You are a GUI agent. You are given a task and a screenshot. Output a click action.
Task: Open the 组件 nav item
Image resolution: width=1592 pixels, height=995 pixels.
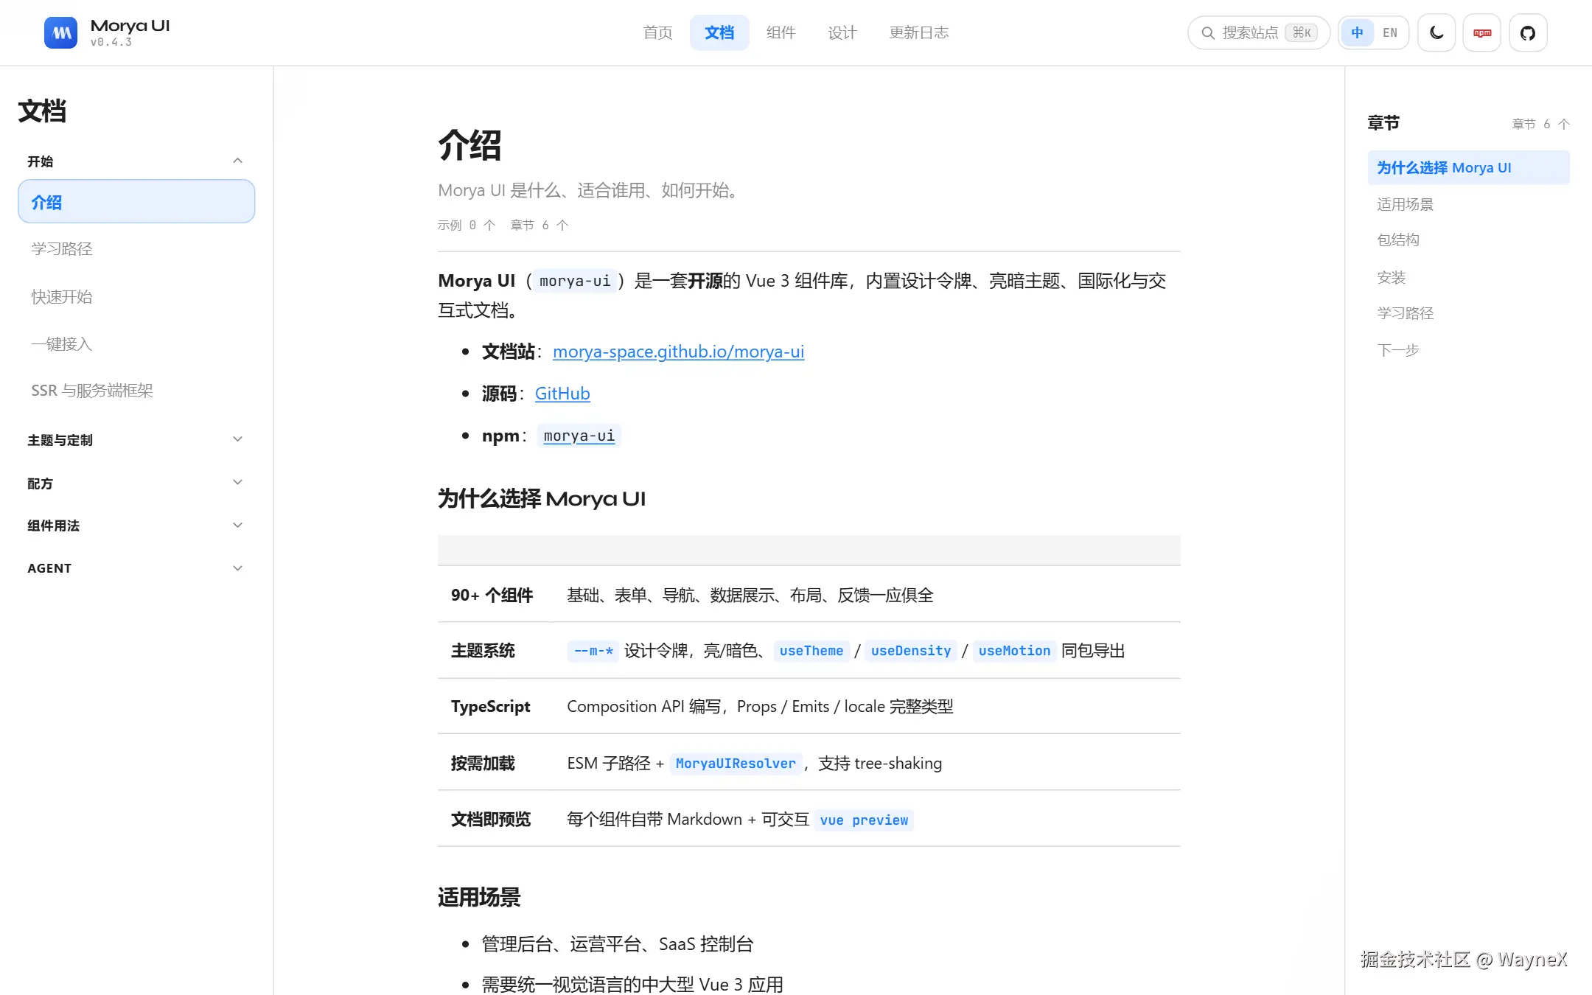(x=781, y=32)
